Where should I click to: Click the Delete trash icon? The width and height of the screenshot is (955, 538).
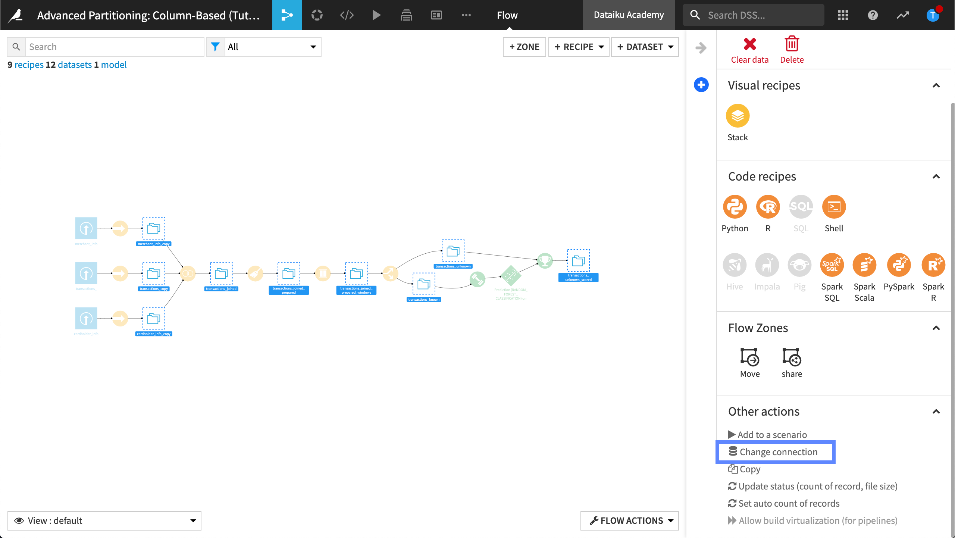point(792,50)
